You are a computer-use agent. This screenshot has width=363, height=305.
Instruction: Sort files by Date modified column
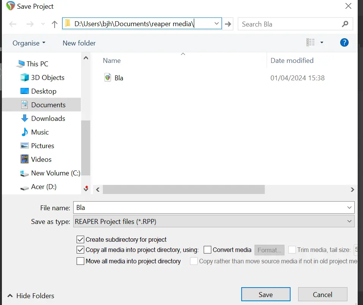tap(292, 61)
